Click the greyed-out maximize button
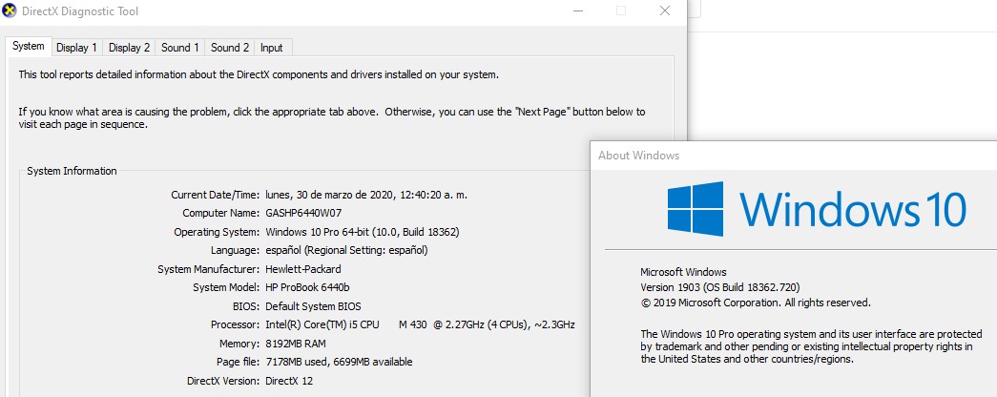This screenshot has height=397, width=997. (621, 10)
